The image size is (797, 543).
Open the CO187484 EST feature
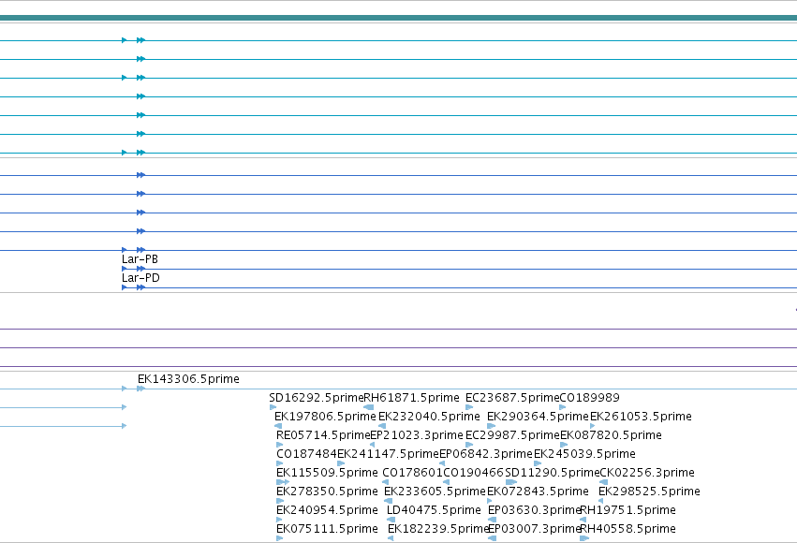[306, 454]
